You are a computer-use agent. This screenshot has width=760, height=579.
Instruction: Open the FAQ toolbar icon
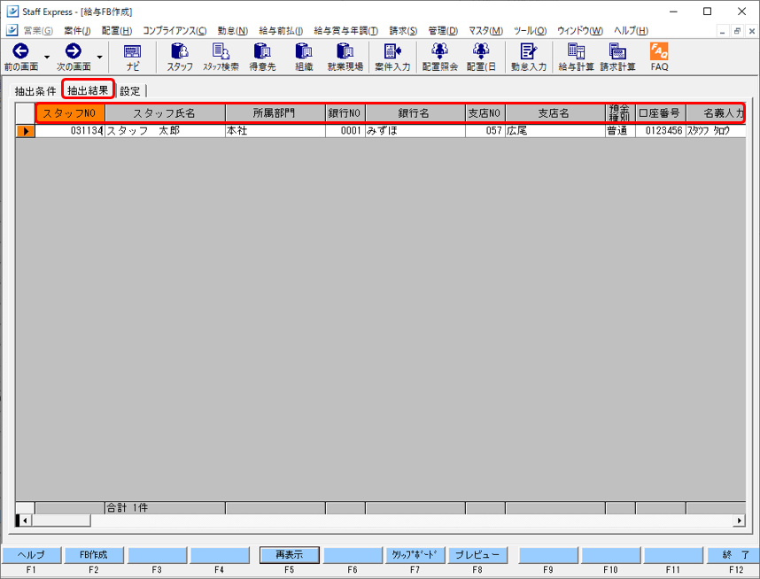pyautogui.click(x=659, y=50)
